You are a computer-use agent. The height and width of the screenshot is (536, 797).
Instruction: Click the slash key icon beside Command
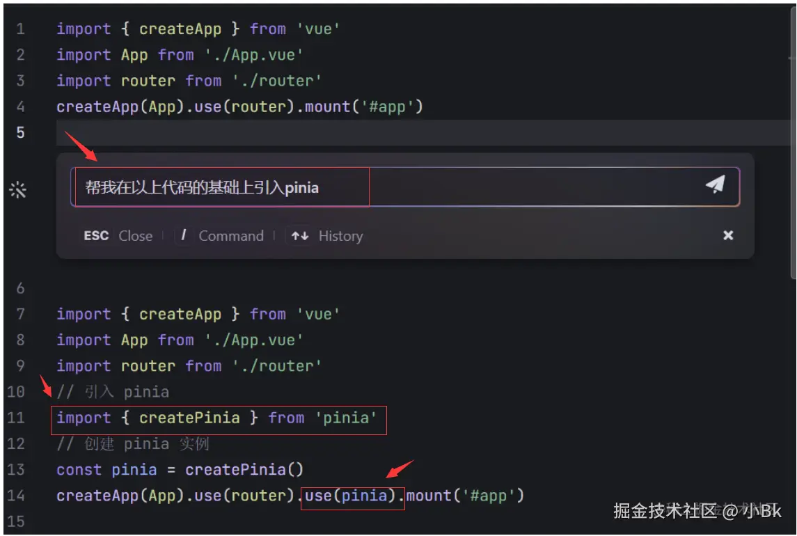coord(184,235)
